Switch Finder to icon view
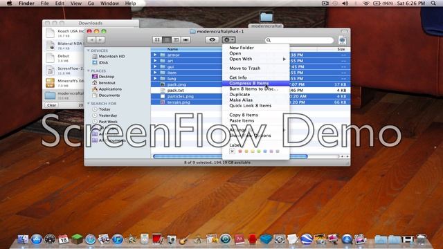Viewport: 443px width, 249px height. (x=157, y=40)
